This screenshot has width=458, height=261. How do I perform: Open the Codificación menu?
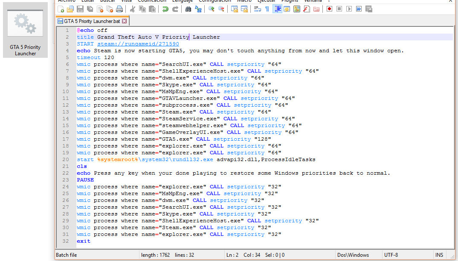(x=151, y=1)
